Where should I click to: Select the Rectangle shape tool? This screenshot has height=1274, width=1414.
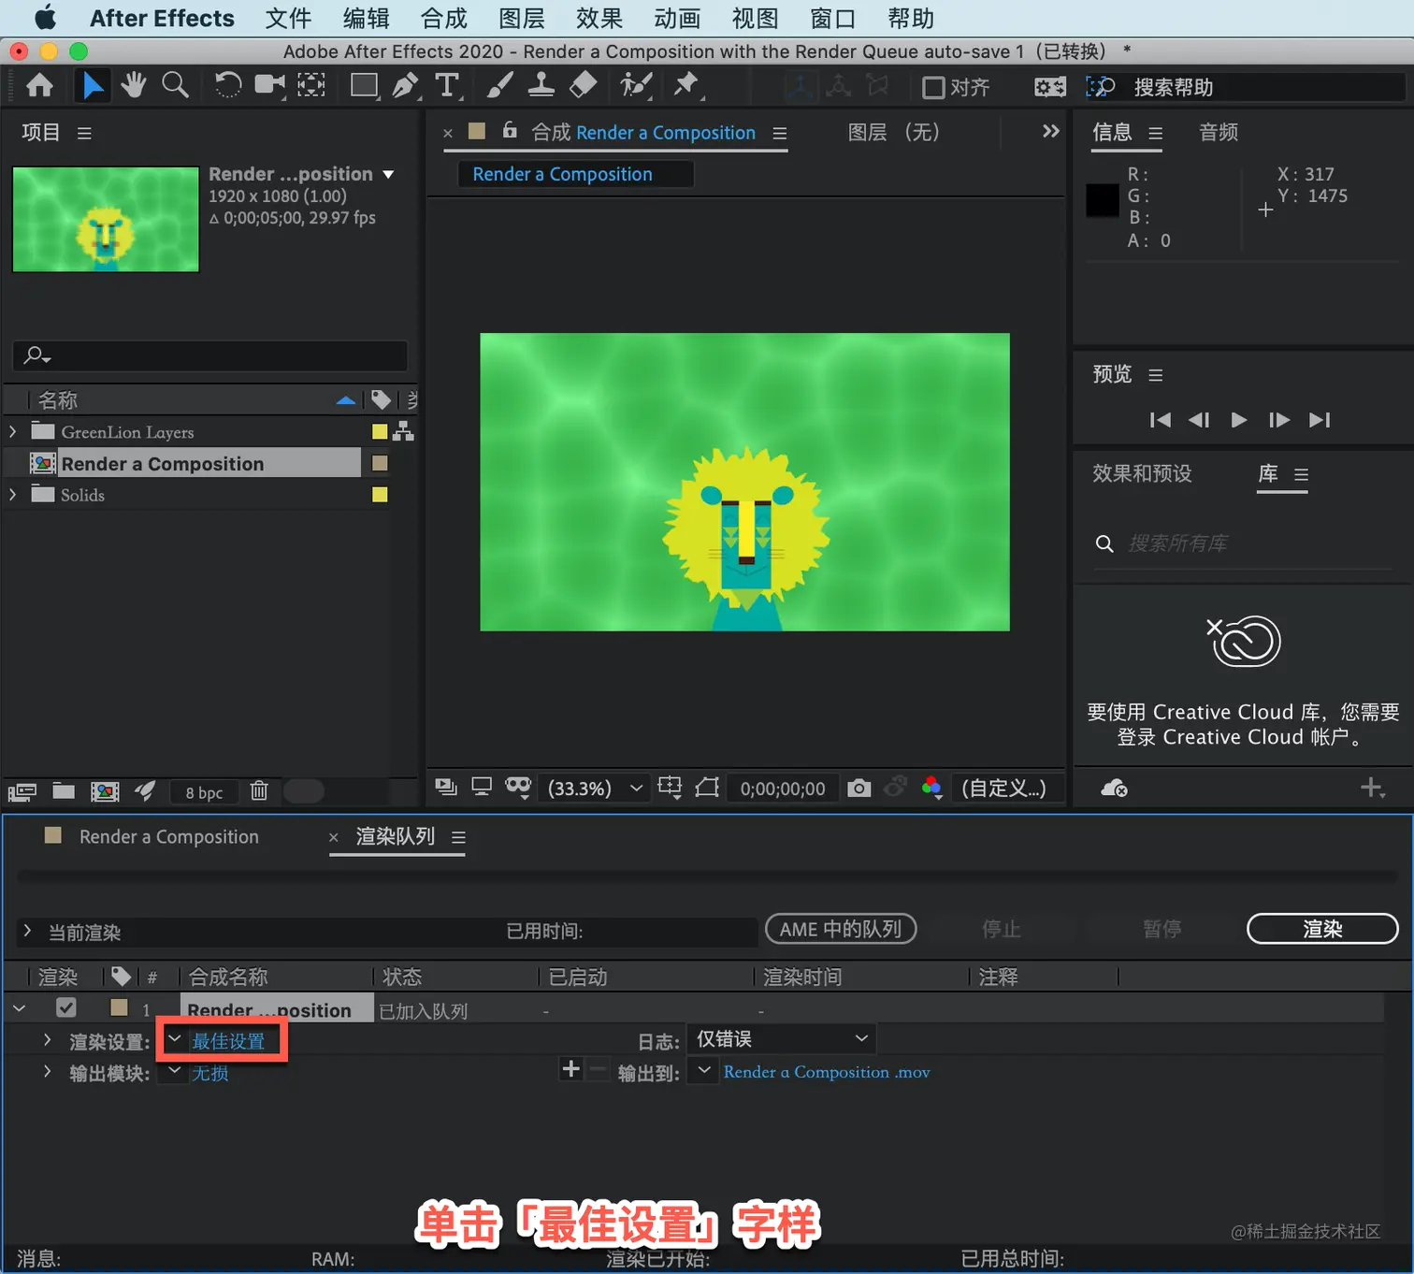(364, 86)
